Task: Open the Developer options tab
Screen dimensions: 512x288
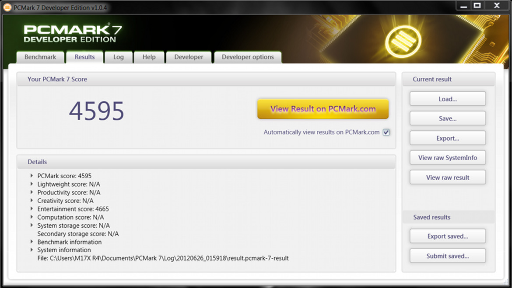Action: 248,57
